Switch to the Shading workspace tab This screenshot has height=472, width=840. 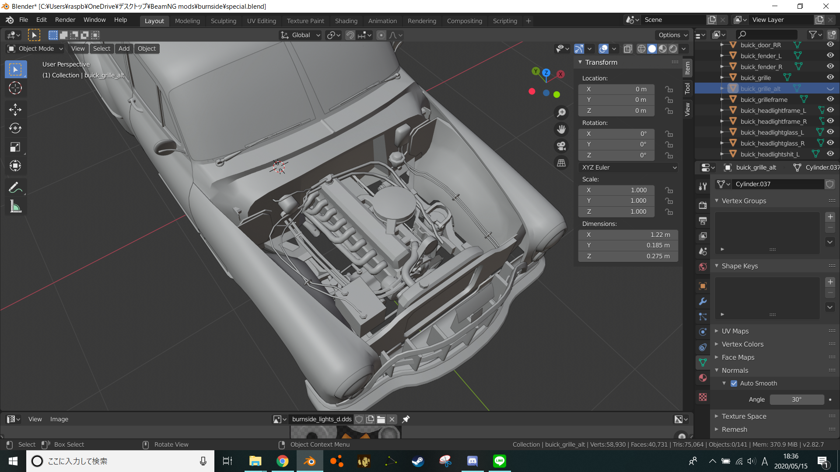[346, 21]
